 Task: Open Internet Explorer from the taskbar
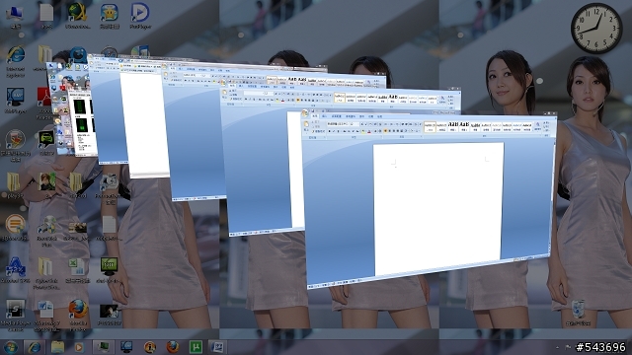[x=35, y=347]
